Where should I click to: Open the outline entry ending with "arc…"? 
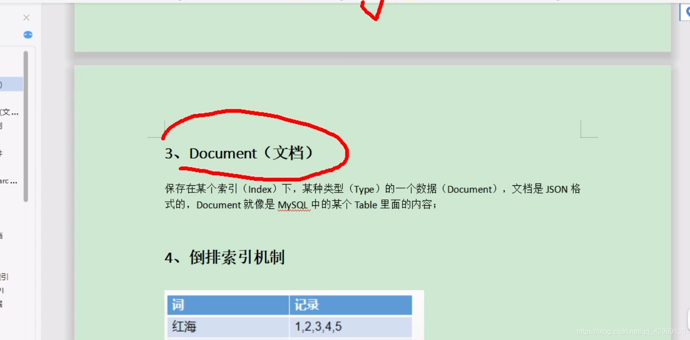[9, 181]
